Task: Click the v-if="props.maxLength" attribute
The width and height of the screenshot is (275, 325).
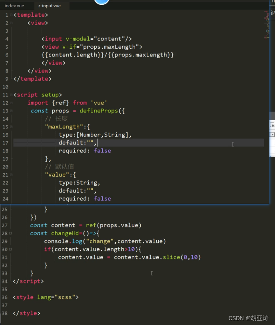Action: 100,47
